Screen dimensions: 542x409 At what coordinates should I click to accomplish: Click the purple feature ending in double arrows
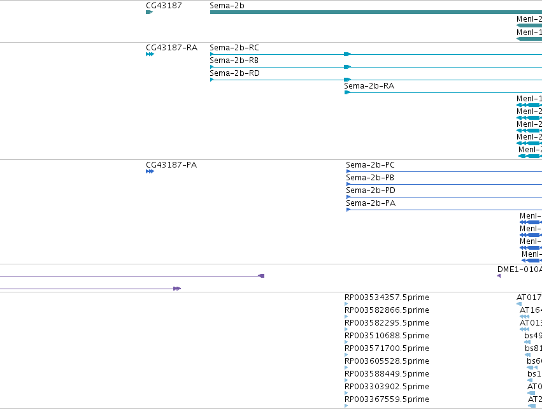90,289
